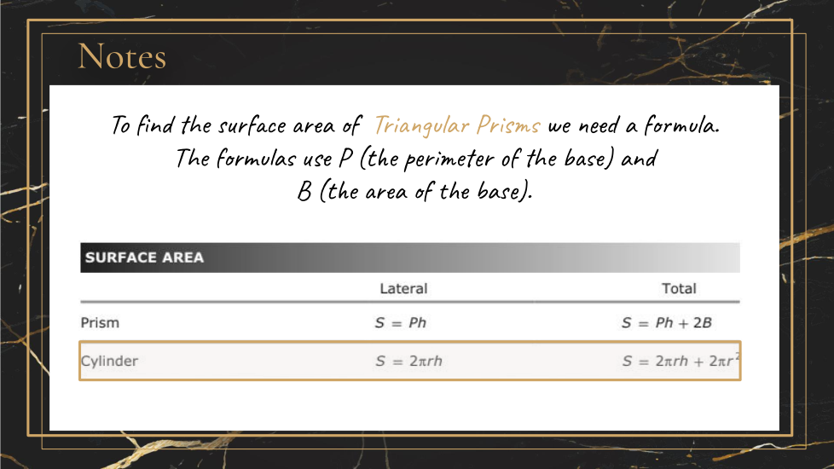Screen dimensions: 834x469
Task: Click the word 'and' ending the second line
Action: [x=639, y=159]
